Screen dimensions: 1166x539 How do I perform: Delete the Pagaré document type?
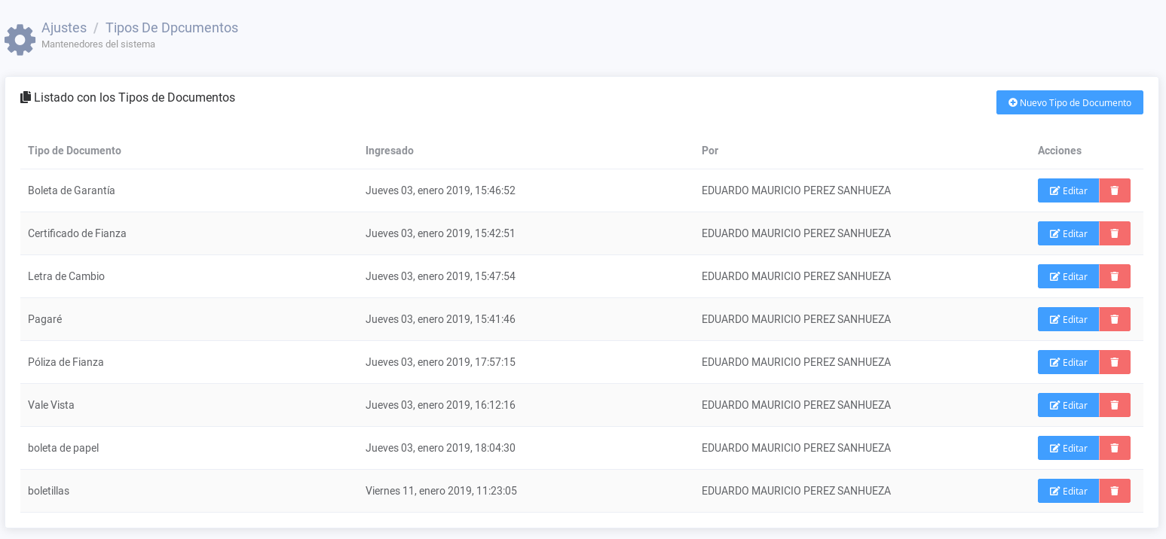[x=1115, y=319]
